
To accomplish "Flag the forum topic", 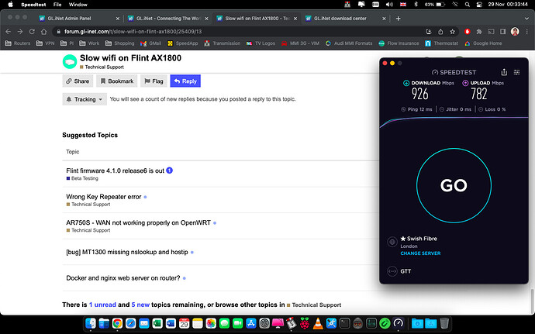I will pos(154,81).
